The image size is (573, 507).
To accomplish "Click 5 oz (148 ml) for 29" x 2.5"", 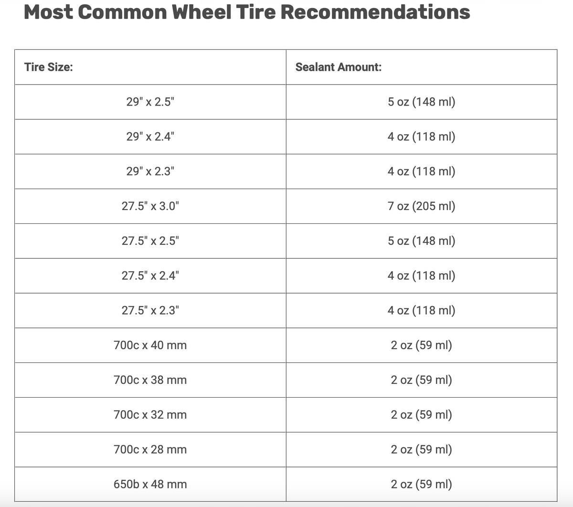I will pos(422,102).
